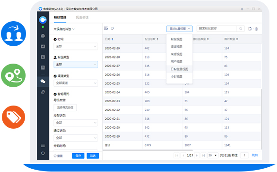
Task: Click the 合计 total row label
Action: point(107,145)
